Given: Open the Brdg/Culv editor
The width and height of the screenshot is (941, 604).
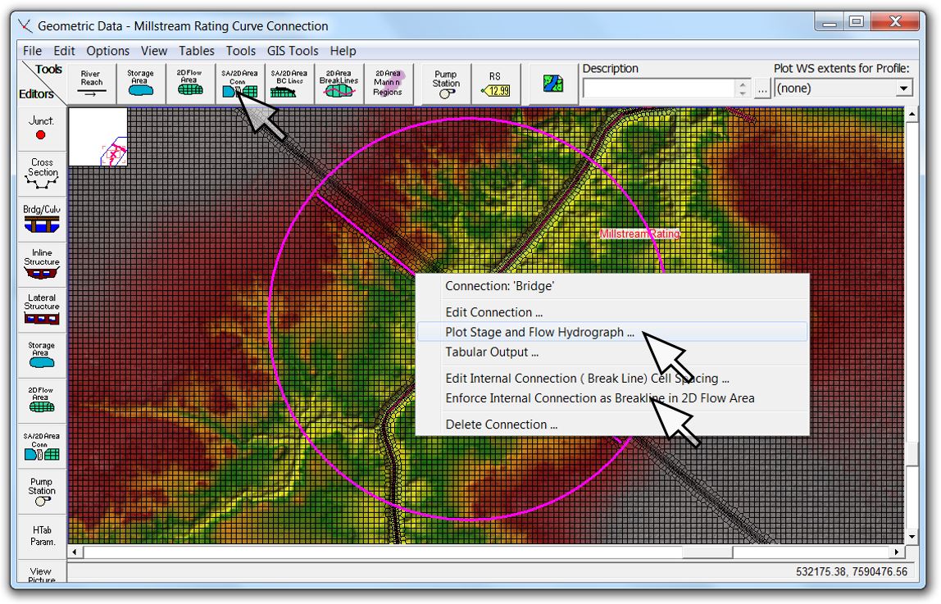Looking at the screenshot, I should click(x=42, y=218).
